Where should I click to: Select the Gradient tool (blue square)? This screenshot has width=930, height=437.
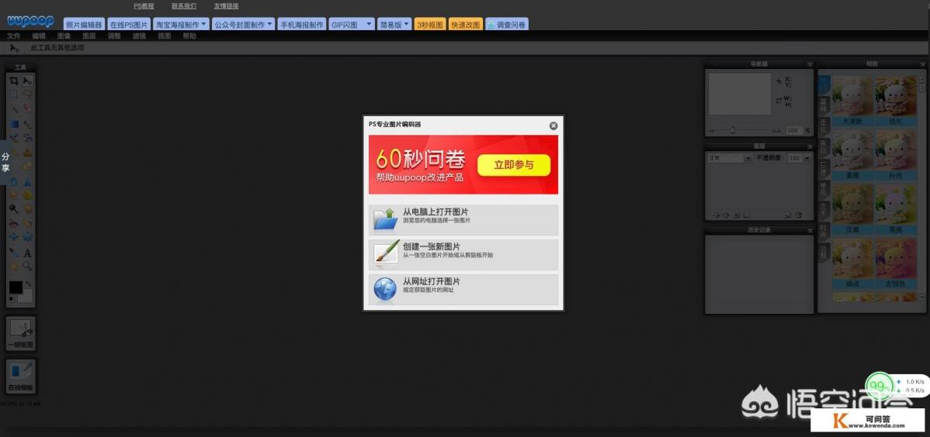(x=14, y=124)
